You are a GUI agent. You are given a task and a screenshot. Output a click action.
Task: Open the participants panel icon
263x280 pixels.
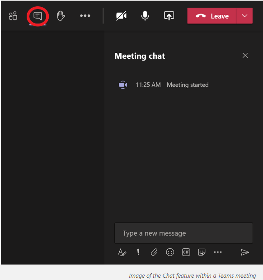(13, 16)
